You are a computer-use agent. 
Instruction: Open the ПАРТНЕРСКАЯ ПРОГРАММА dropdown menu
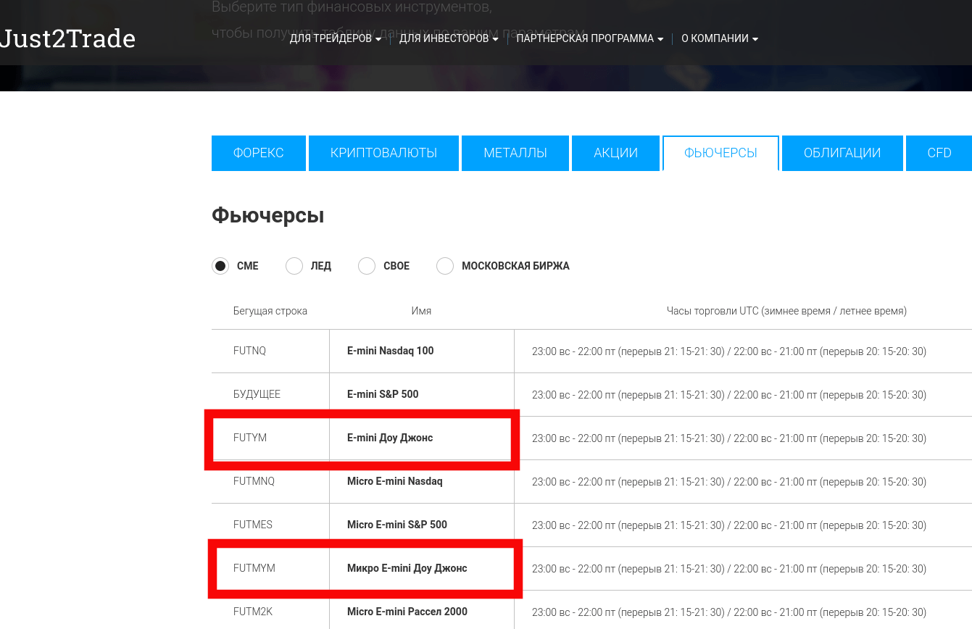point(589,38)
